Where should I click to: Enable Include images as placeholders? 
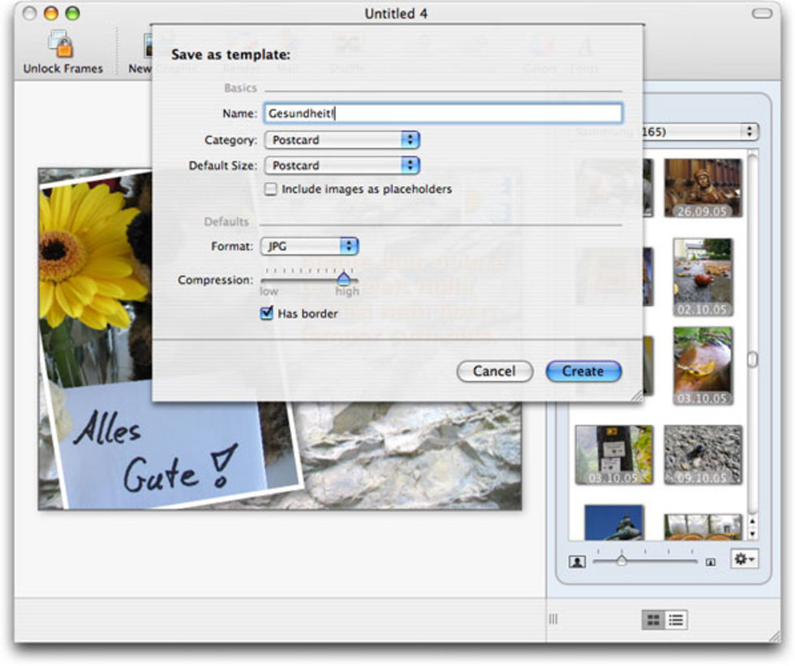point(271,189)
